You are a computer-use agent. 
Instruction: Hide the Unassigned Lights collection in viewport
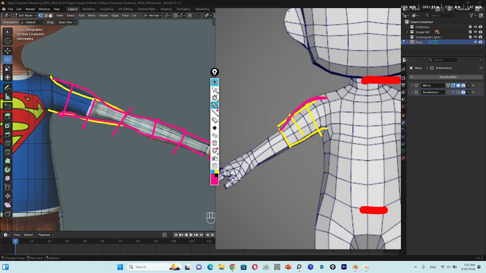(475, 37)
